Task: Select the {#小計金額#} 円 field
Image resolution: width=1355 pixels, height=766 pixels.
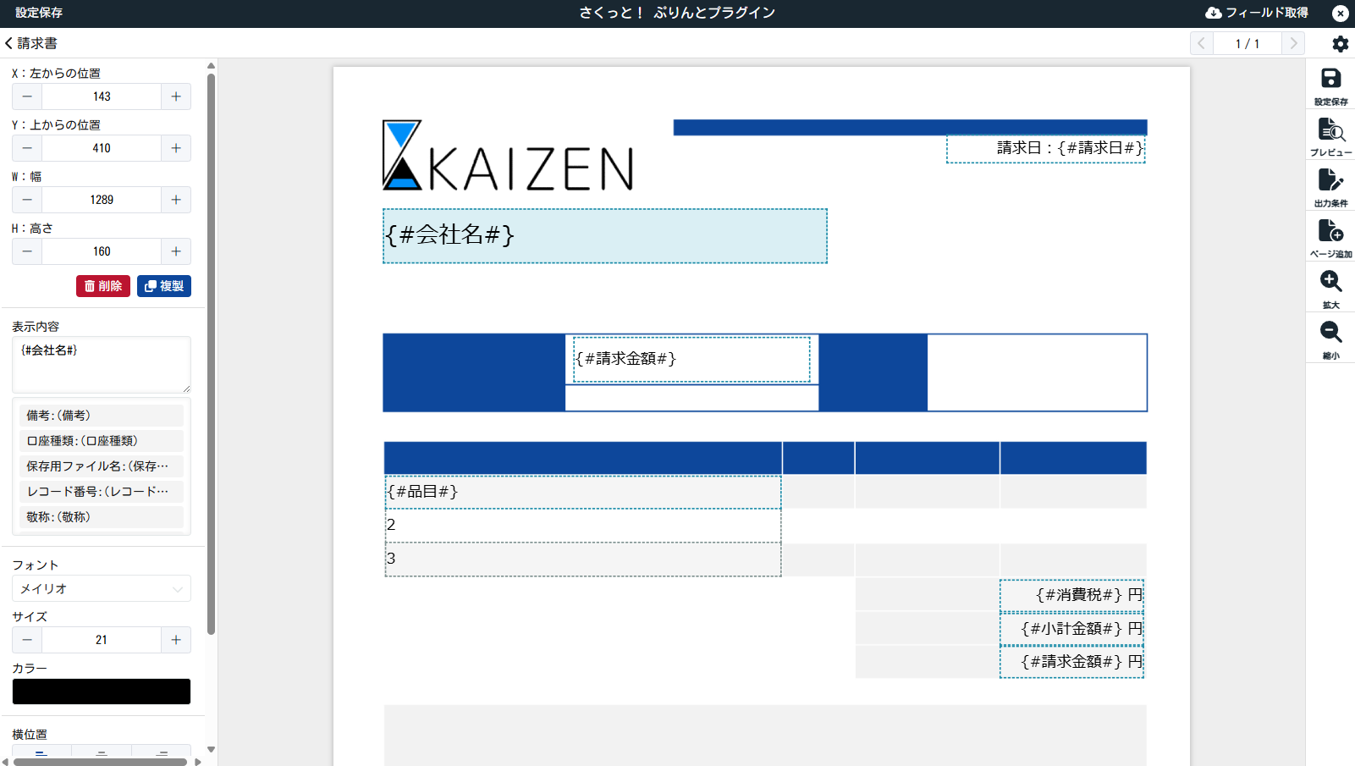Action: click(1071, 629)
